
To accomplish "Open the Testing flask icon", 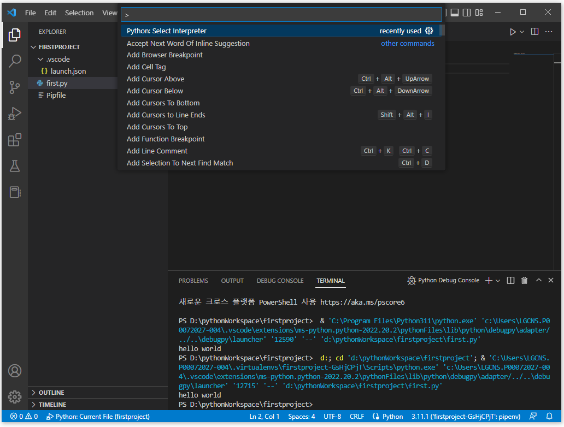I will (14, 166).
